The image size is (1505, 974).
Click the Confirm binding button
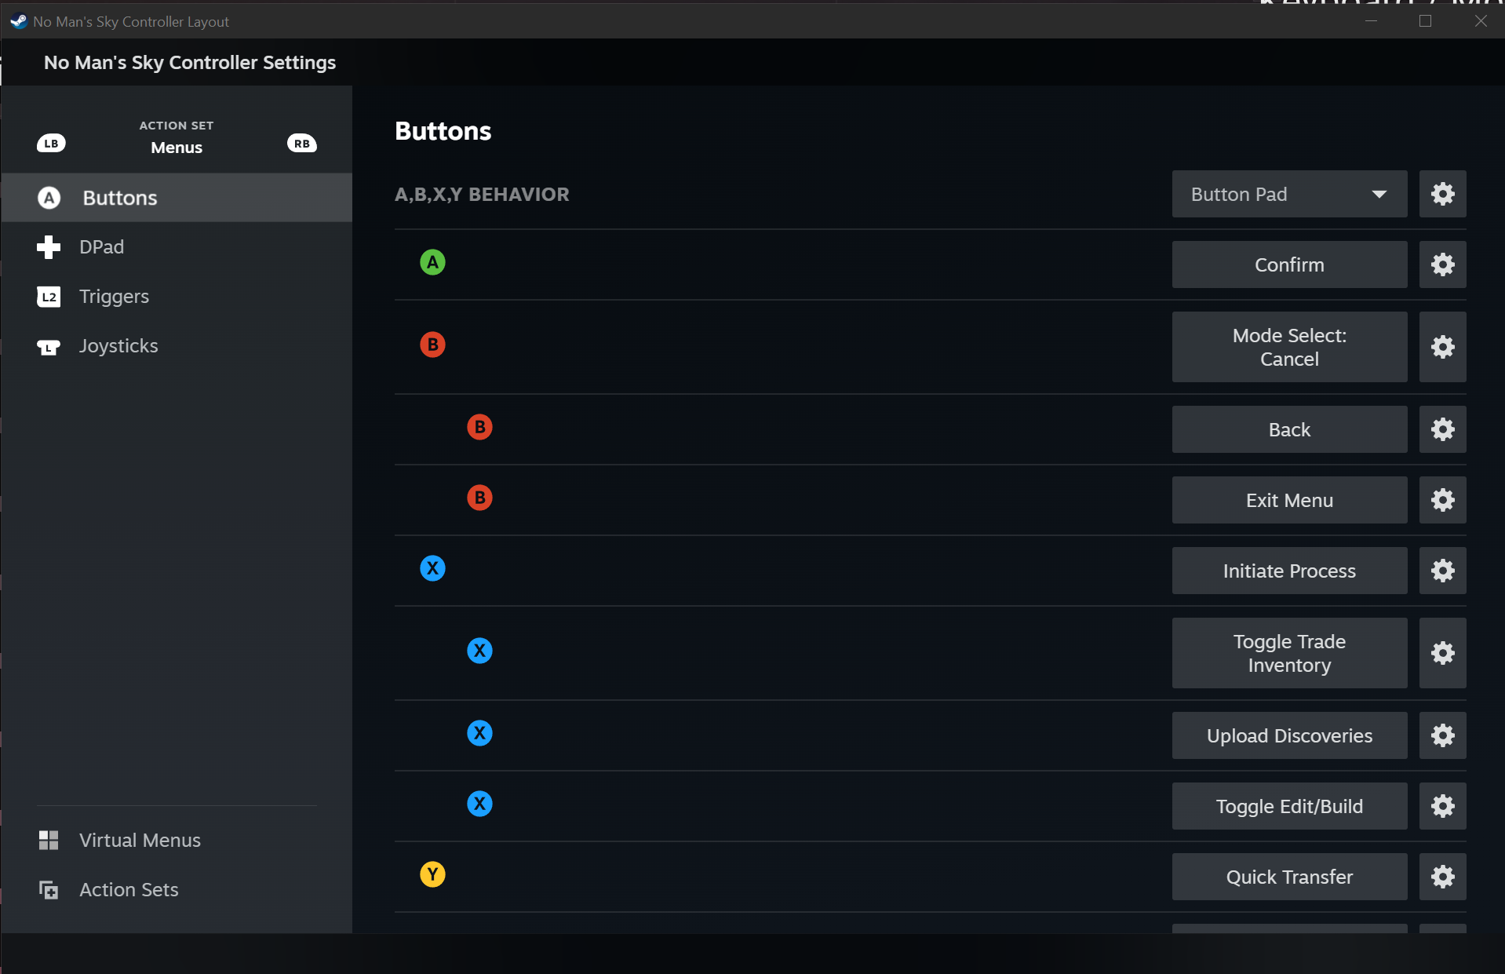(x=1289, y=264)
